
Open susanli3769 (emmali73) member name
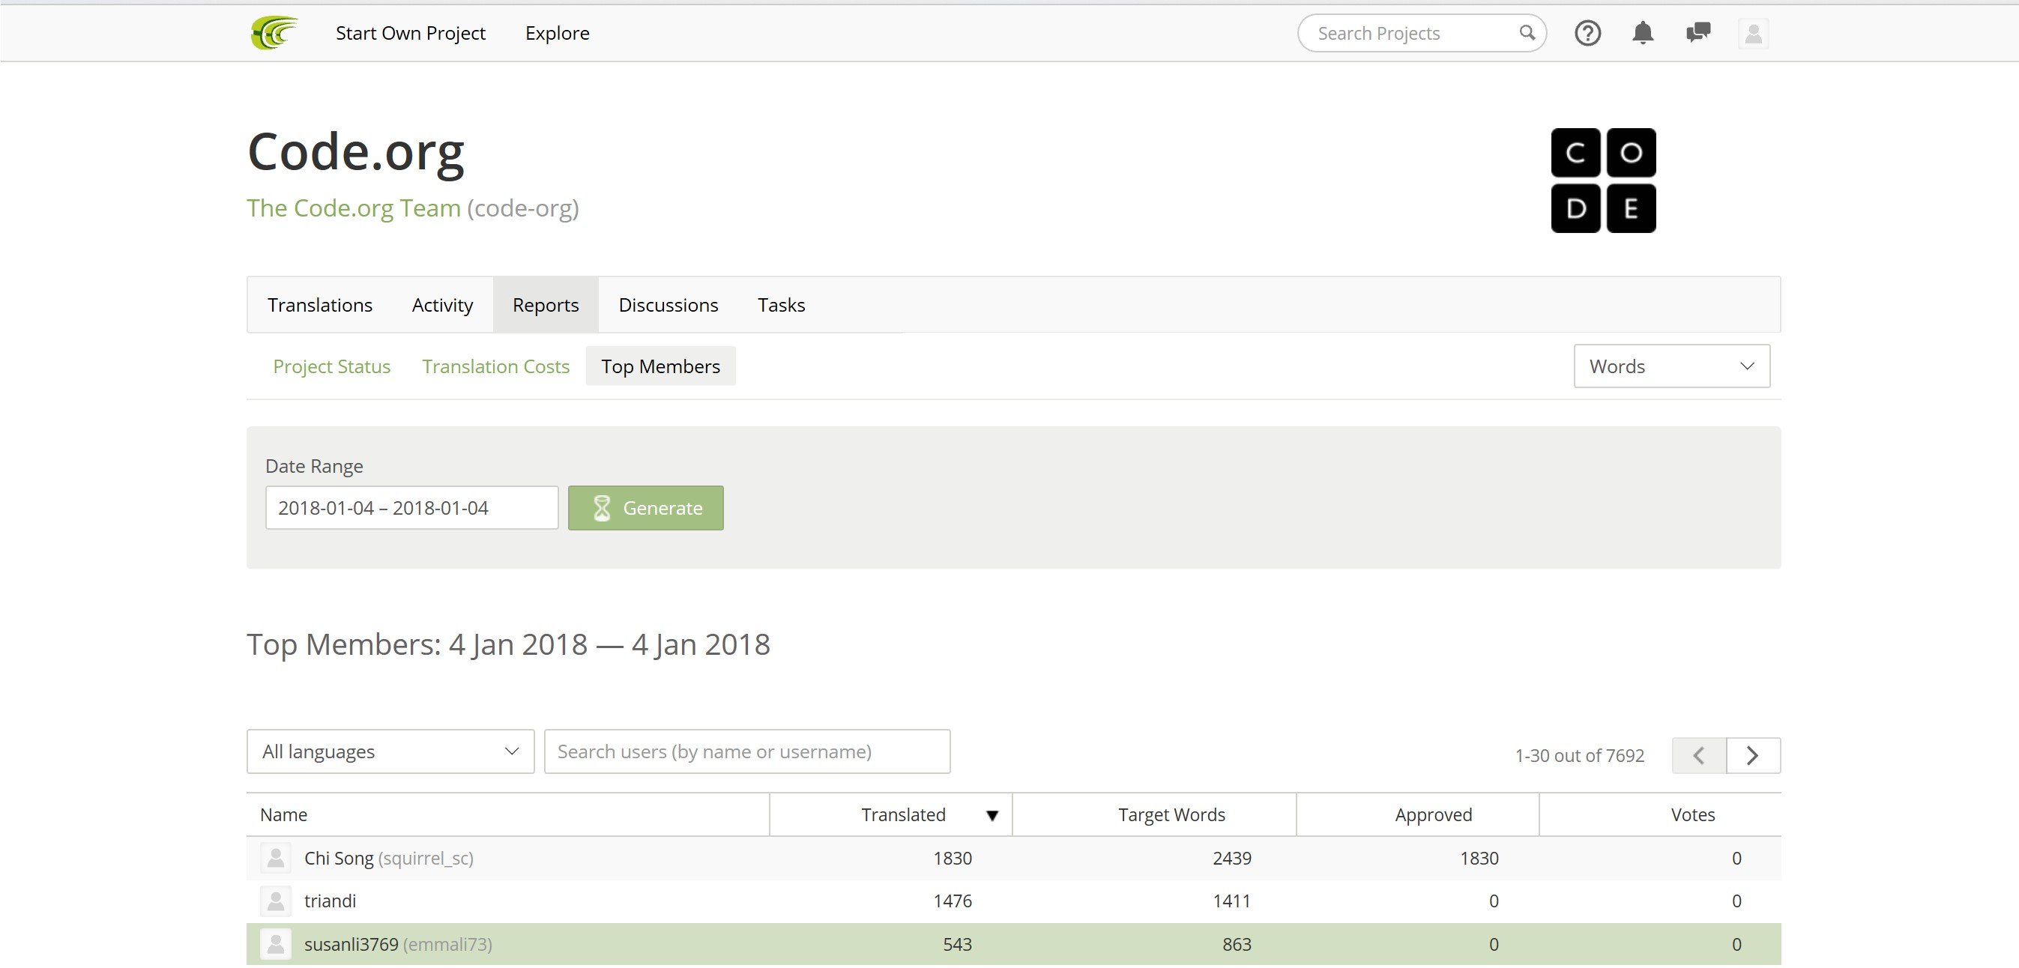point(397,944)
